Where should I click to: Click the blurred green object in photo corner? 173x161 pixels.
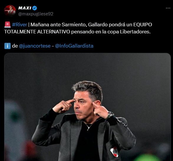click(147, 157)
